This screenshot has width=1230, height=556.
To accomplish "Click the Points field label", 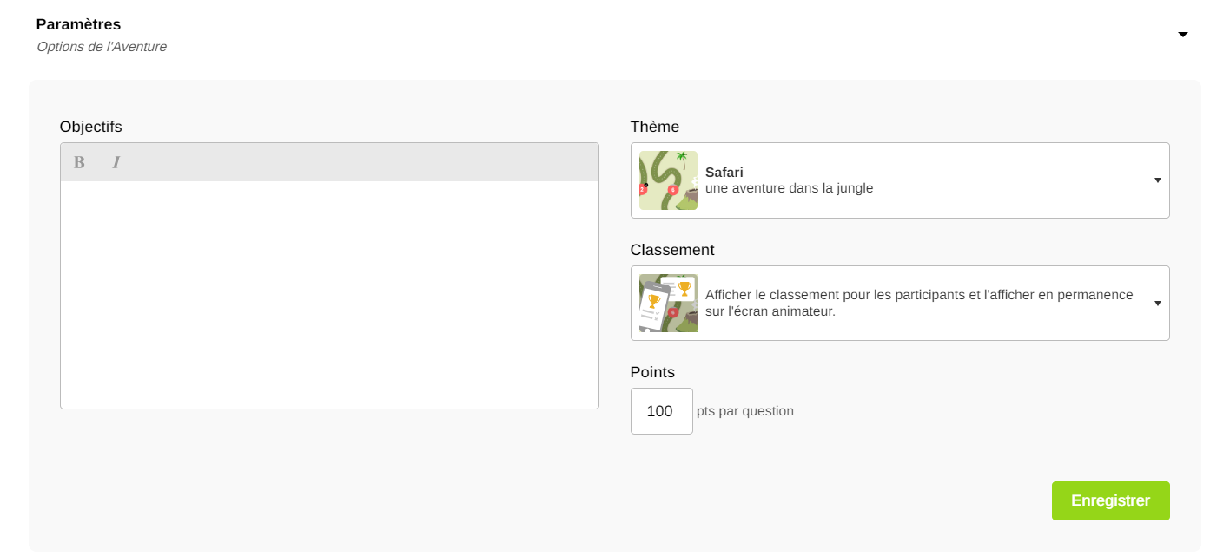I will click(x=652, y=372).
